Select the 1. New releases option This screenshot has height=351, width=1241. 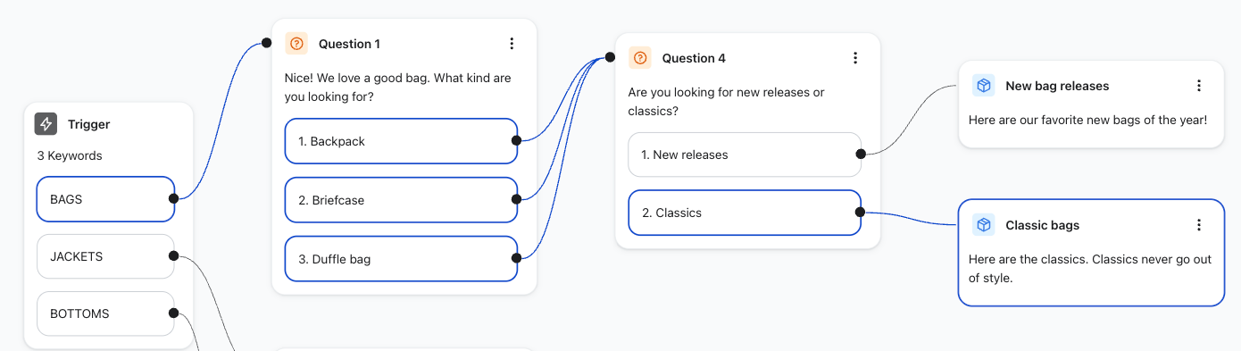coord(745,155)
